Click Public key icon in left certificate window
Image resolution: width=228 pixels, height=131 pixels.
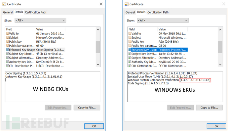[7, 42]
